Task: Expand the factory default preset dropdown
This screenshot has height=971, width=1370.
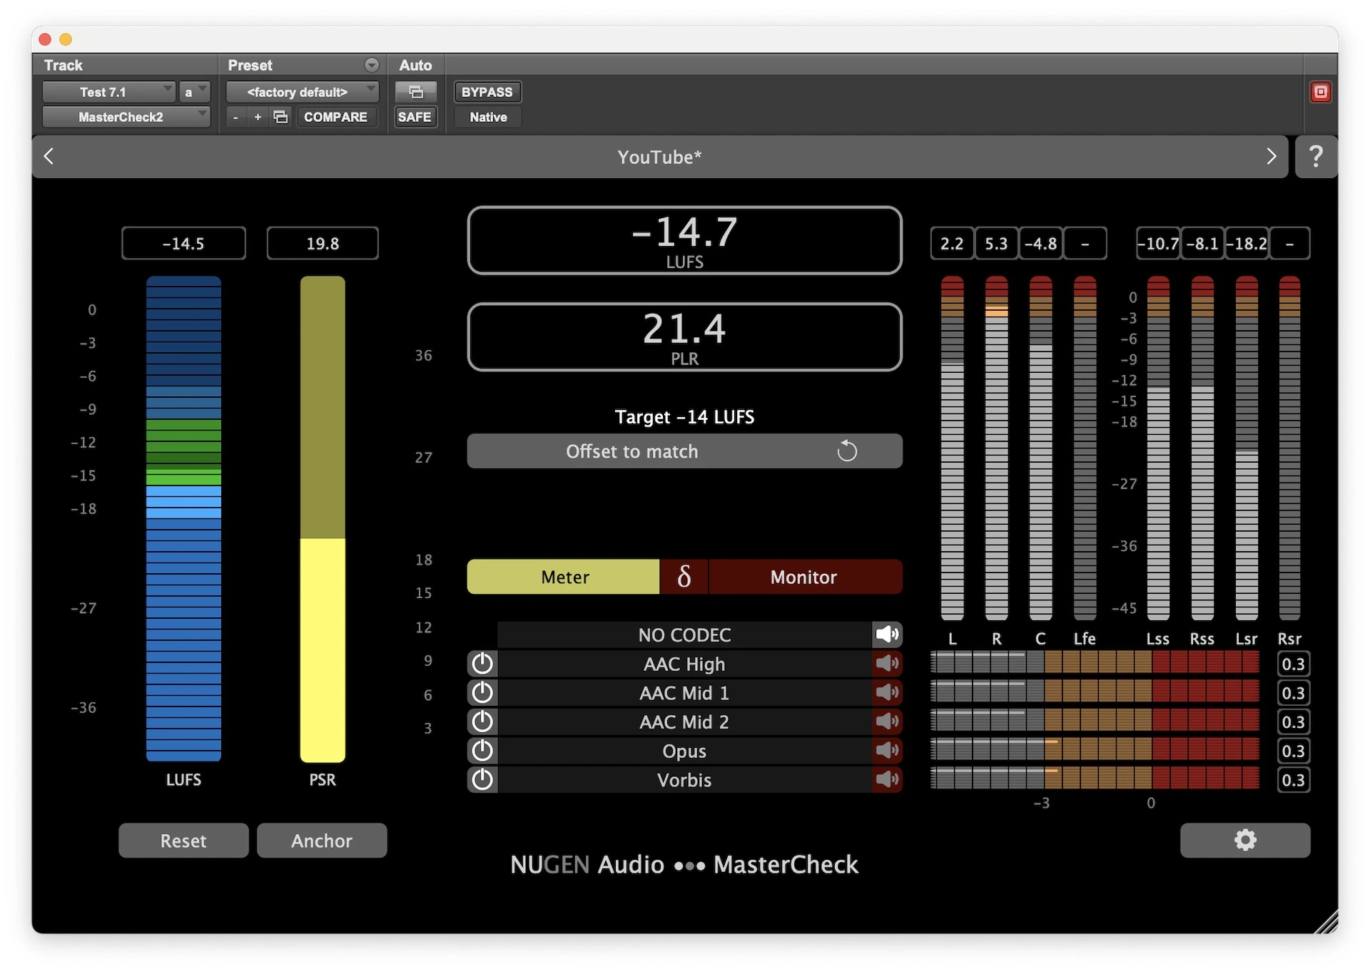Action: pyautogui.click(x=302, y=92)
